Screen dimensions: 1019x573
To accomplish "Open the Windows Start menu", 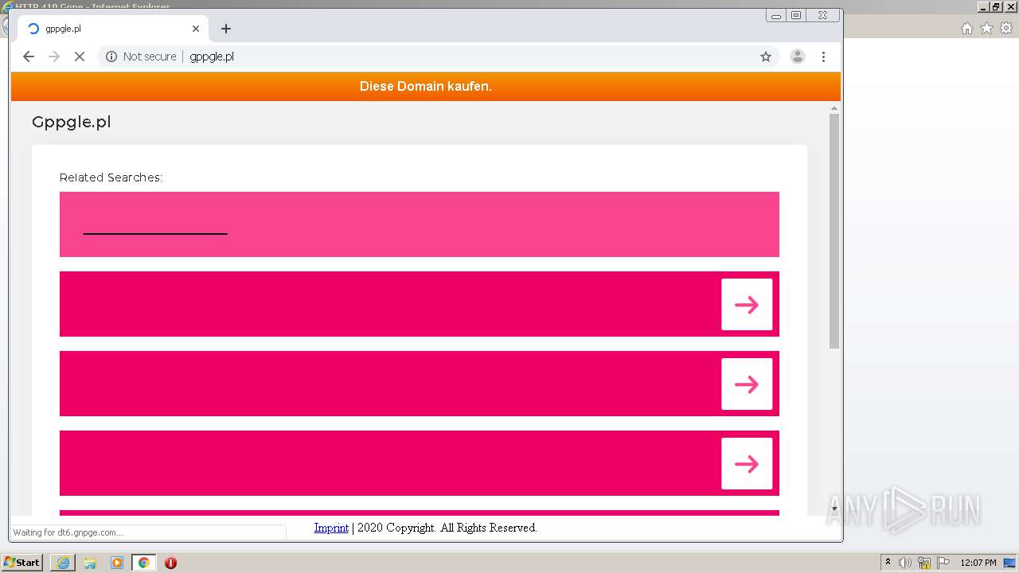I will pos(22,563).
